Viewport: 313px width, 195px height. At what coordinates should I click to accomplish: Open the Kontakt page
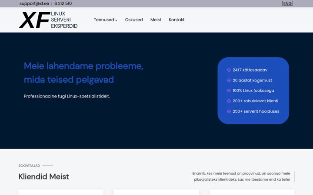(x=176, y=19)
